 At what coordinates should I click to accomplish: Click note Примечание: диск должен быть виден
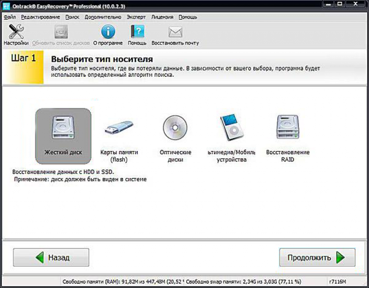click(x=80, y=180)
